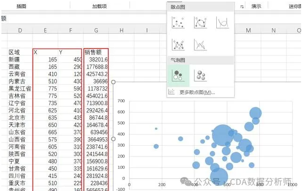Click the chart's left-middle resize handle
This screenshot has width=302, height=191.
tap(113, 138)
